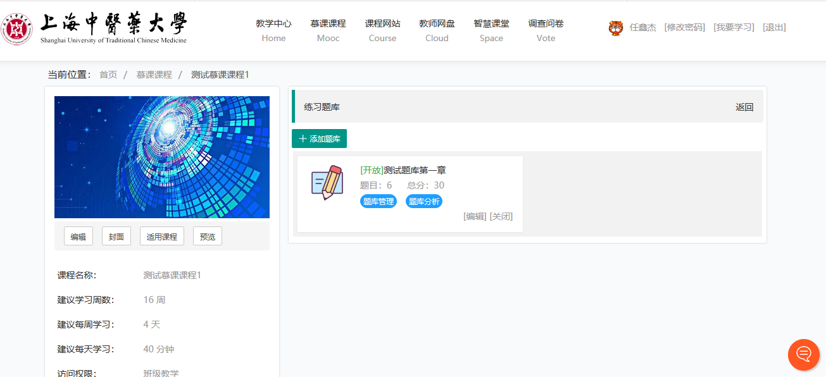Click the 添加题库 add button
The height and width of the screenshot is (377, 826).
[319, 139]
